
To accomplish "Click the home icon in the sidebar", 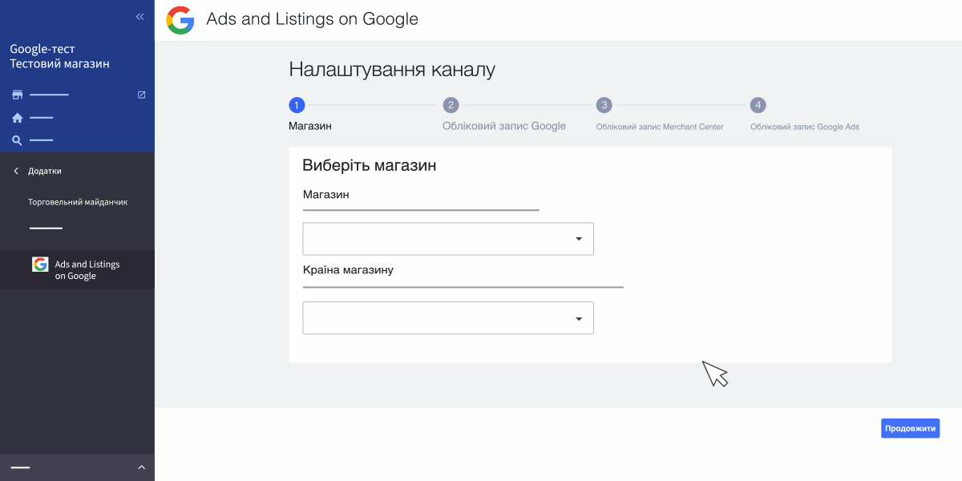I will (x=17, y=118).
